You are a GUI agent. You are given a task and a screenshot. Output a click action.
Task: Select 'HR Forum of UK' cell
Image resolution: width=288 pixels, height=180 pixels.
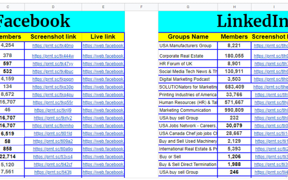click(x=188, y=64)
